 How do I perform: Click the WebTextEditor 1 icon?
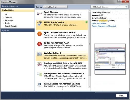[39, 54]
